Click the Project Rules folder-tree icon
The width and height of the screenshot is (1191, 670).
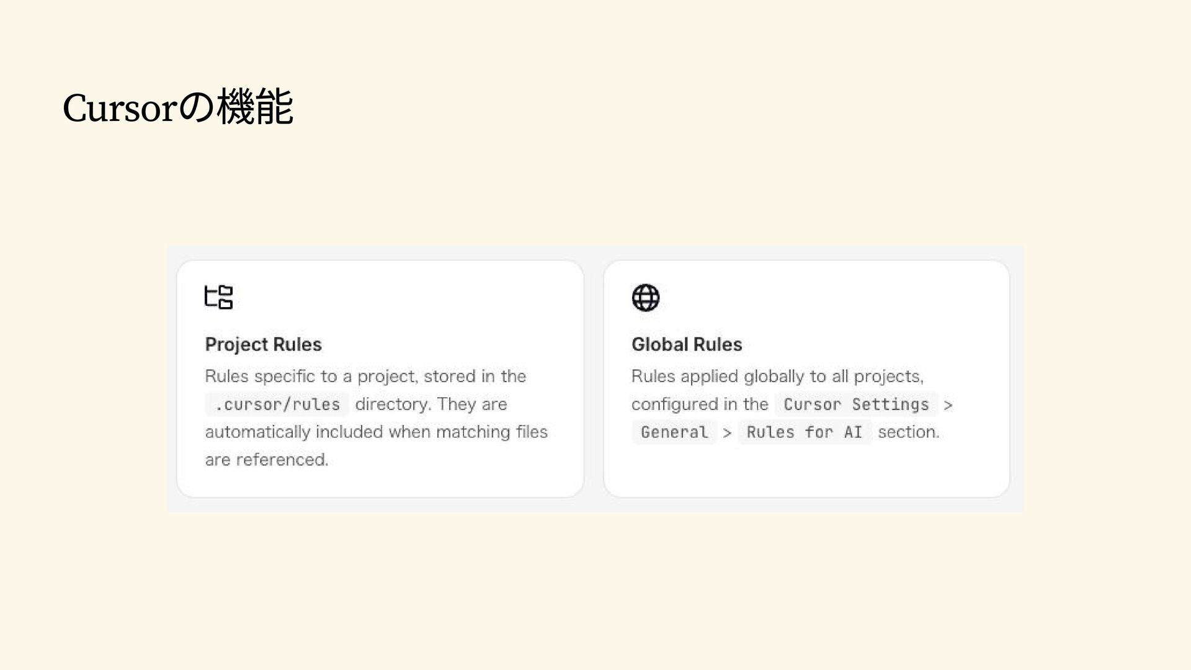point(218,297)
